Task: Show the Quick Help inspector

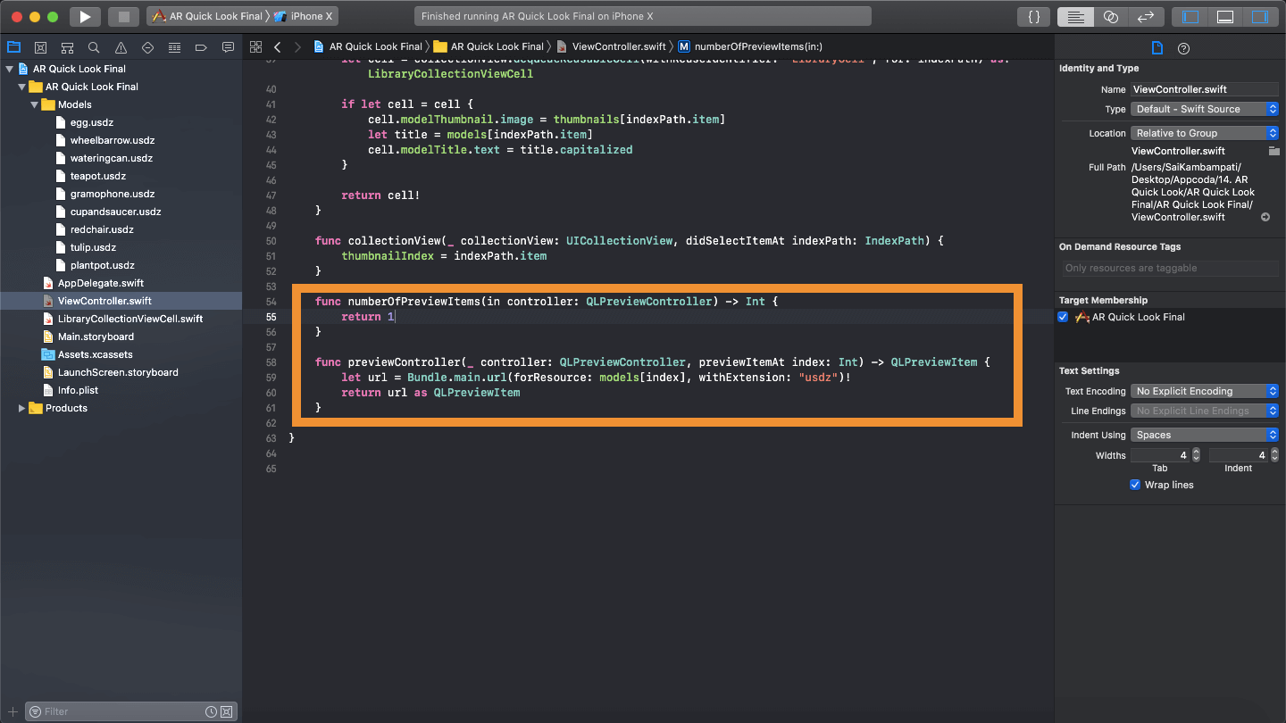Action: tap(1183, 48)
